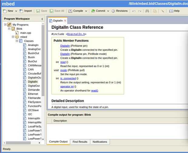Follow the is_connected function link
Image resolution: width=188 pixels, height=153 pixels.
tap(68, 78)
